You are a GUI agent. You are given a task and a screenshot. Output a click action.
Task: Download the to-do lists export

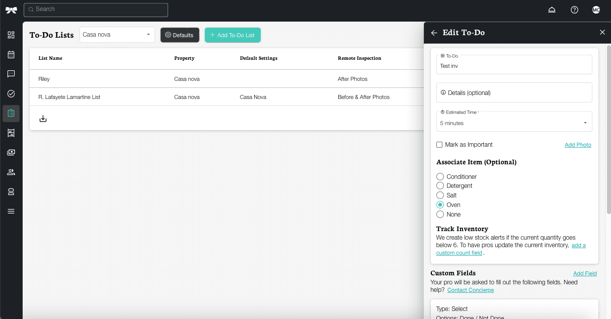43,118
